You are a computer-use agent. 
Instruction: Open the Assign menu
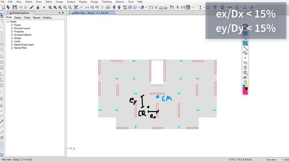[59, 2]
